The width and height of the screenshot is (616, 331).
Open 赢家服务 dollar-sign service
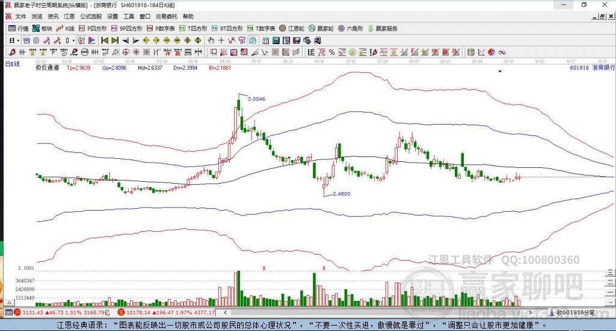[383, 28]
